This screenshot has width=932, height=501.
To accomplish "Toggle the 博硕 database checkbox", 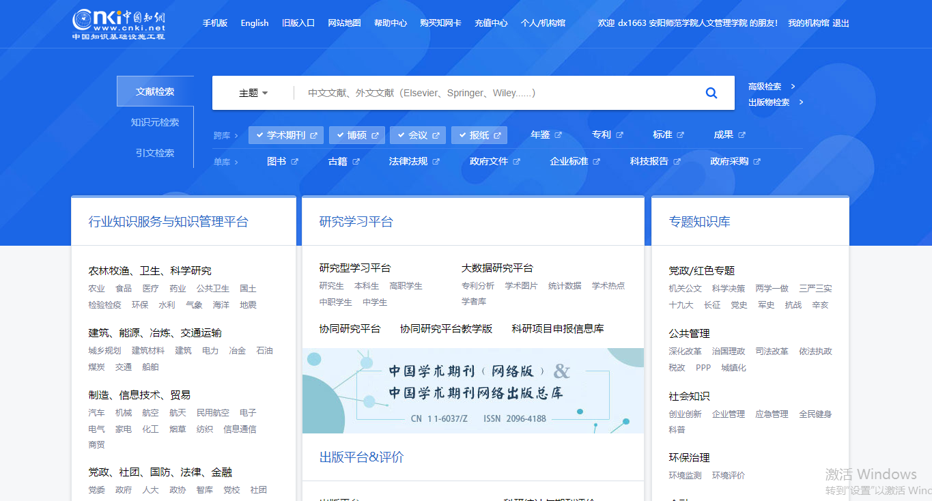I will click(x=339, y=135).
